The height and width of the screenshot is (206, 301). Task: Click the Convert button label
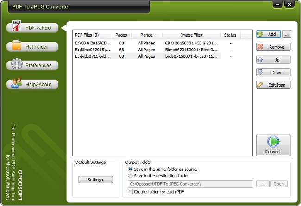pyautogui.click(x=273, y=152)
